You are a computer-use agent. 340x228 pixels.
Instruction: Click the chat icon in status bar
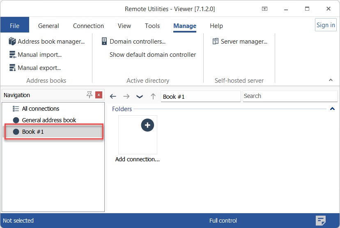[321, 221]
